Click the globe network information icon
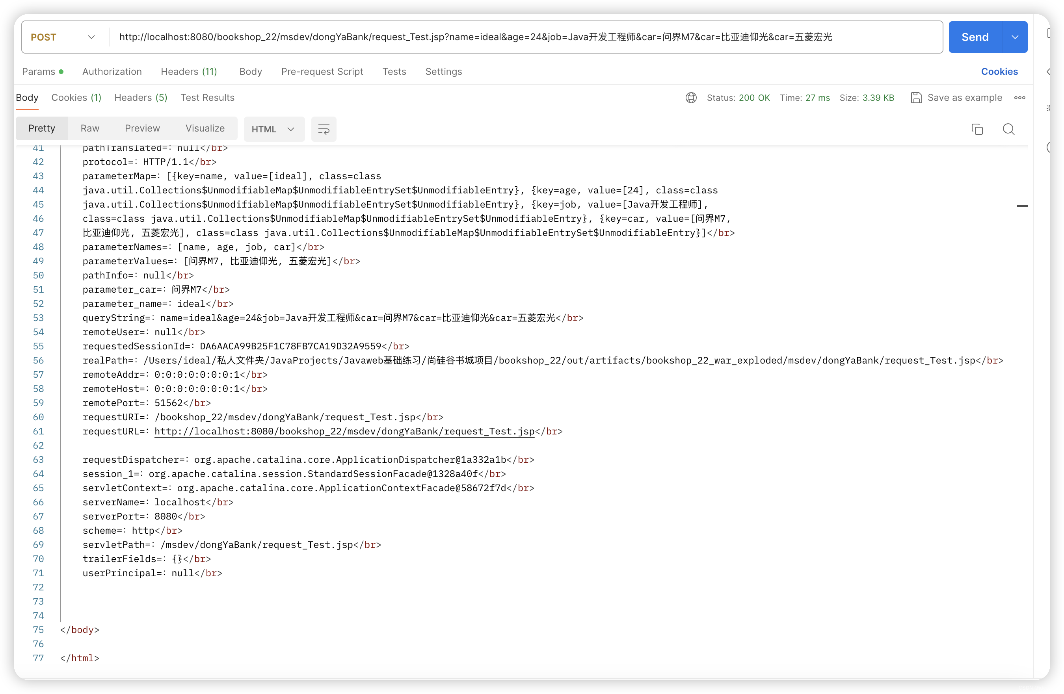1064x694 pixels. point(691,97)
